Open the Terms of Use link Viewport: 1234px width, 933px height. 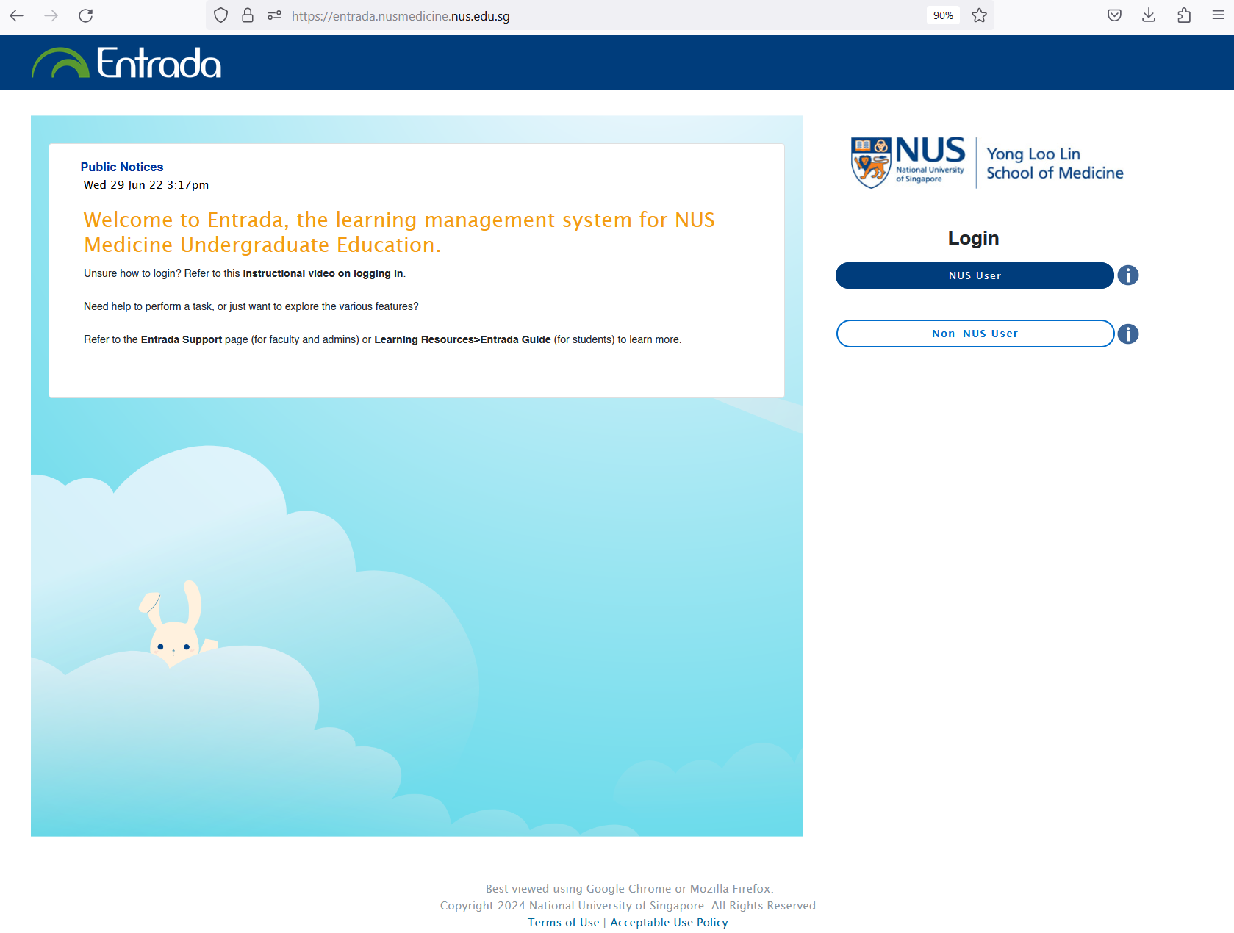pos(564,923)
